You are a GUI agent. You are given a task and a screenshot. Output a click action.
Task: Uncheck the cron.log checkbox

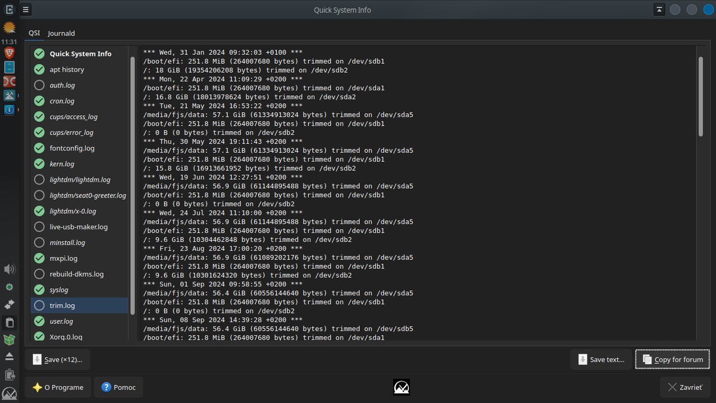click(x=39, y=101)
